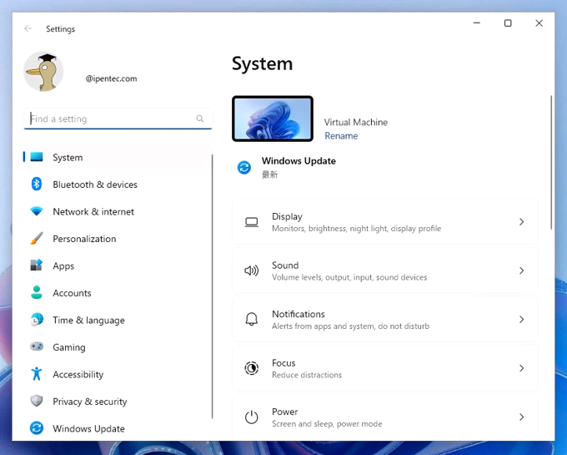Open Accessibility section

[118, 374]
